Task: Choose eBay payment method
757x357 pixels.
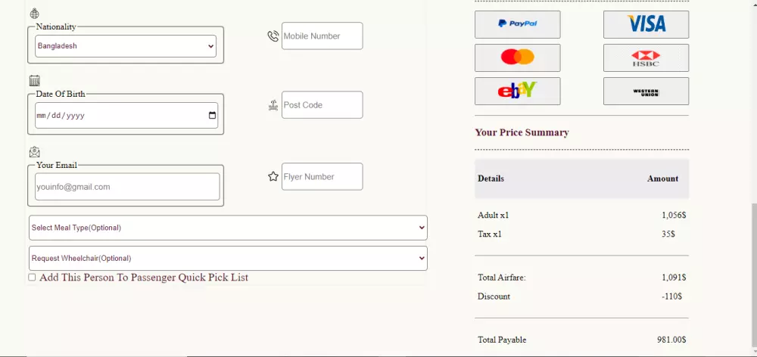Action: click(x=518, y=91)
